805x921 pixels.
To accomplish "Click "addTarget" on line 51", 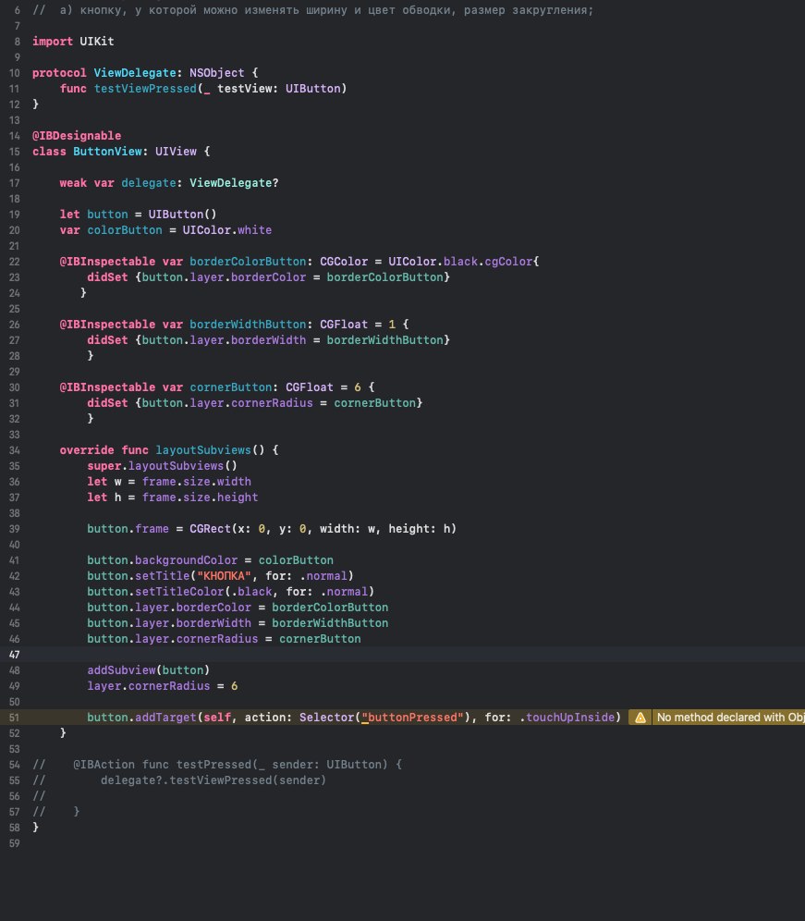I will click(165, 718).
